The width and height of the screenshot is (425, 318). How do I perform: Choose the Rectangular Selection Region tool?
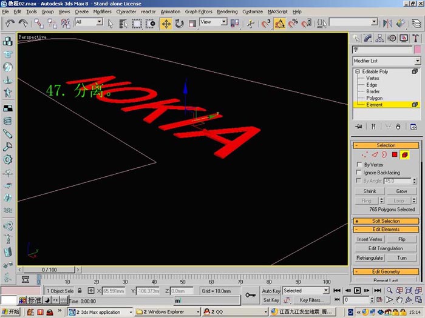click(x=137, y=24)
